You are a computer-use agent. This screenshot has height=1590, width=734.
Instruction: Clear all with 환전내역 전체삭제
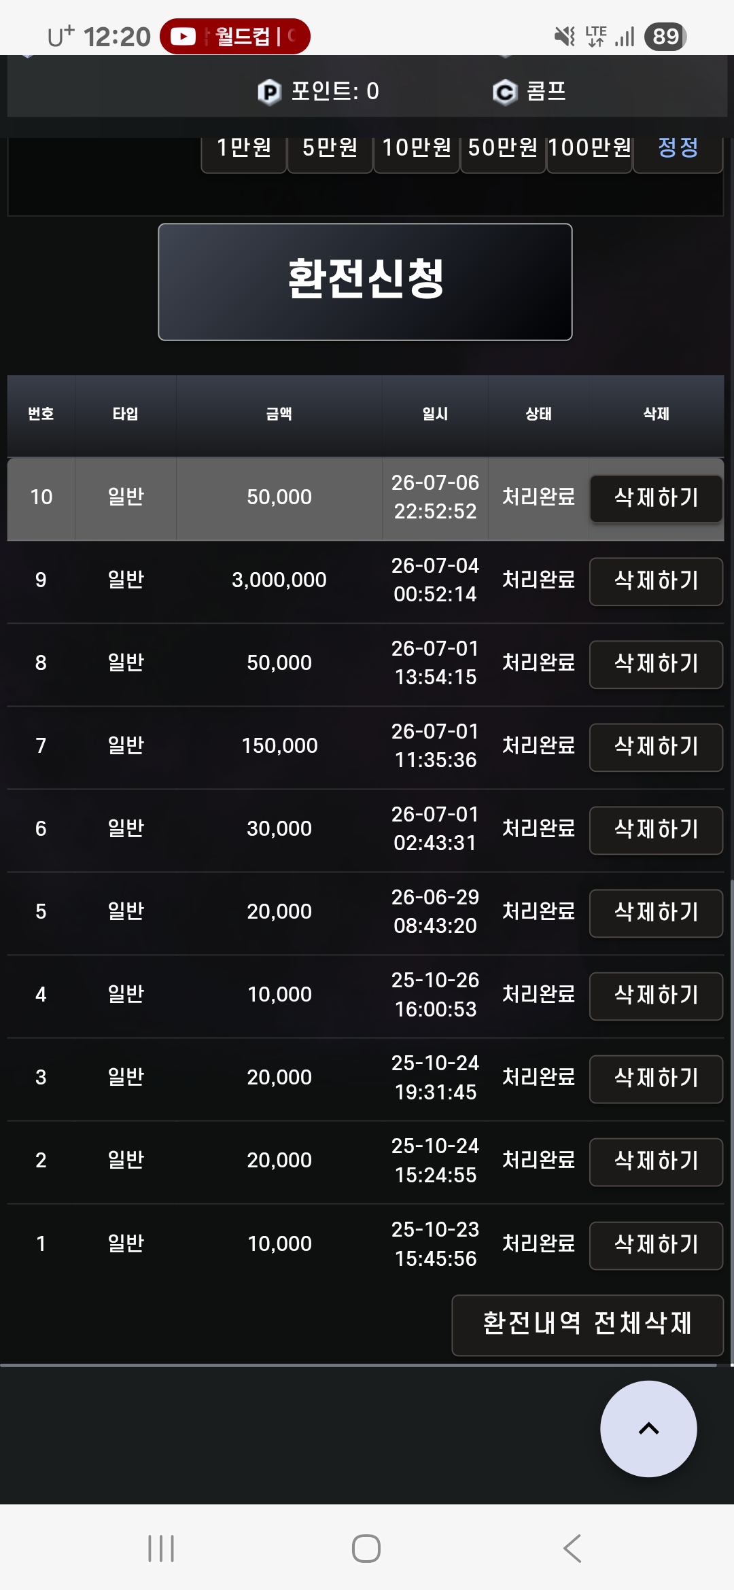[x=587, y=1324]
